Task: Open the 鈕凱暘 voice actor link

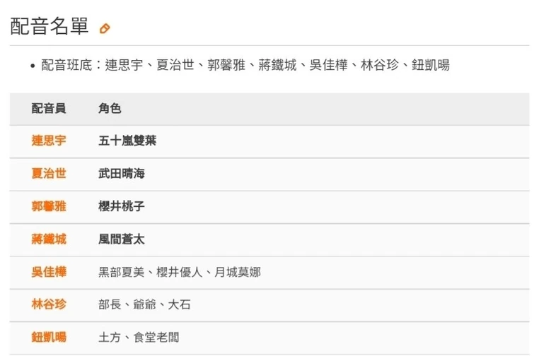Action: 49,337
